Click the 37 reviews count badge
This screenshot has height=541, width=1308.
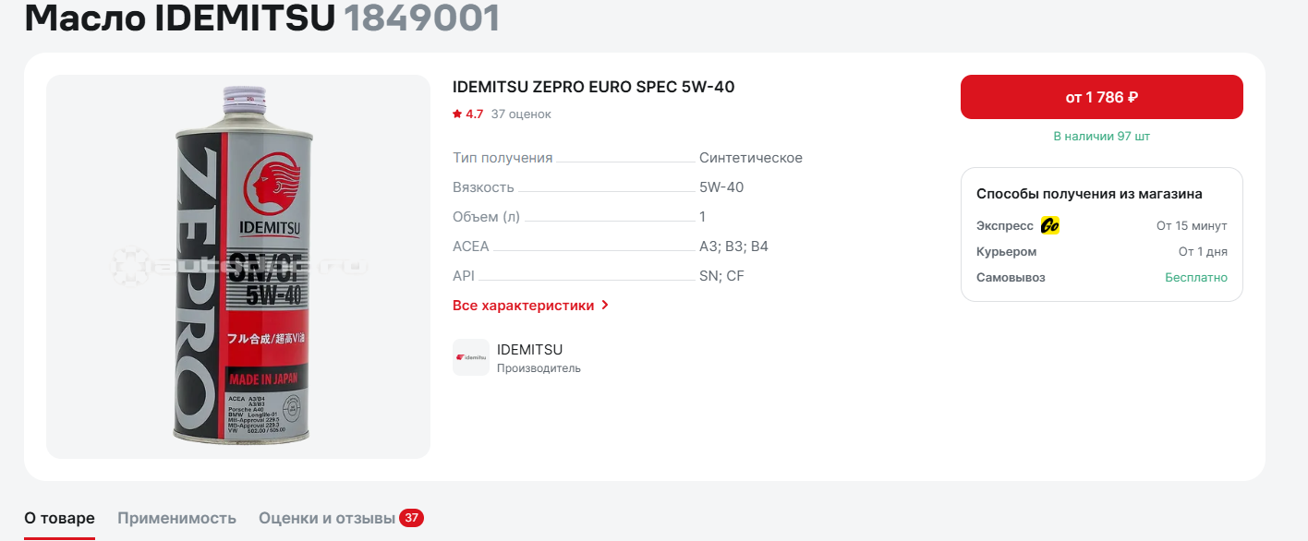tap(411, 518)
